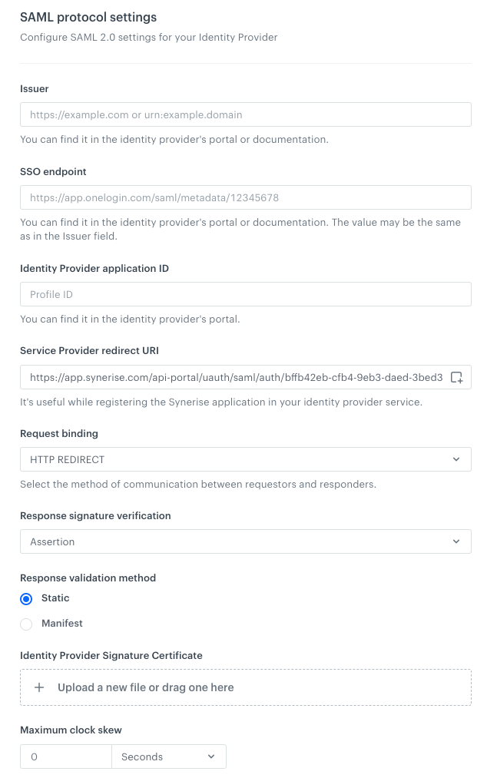Select the Service Provider redirect URI text field
The width and height of the screenshot is (487, 778).
(230, 377)
